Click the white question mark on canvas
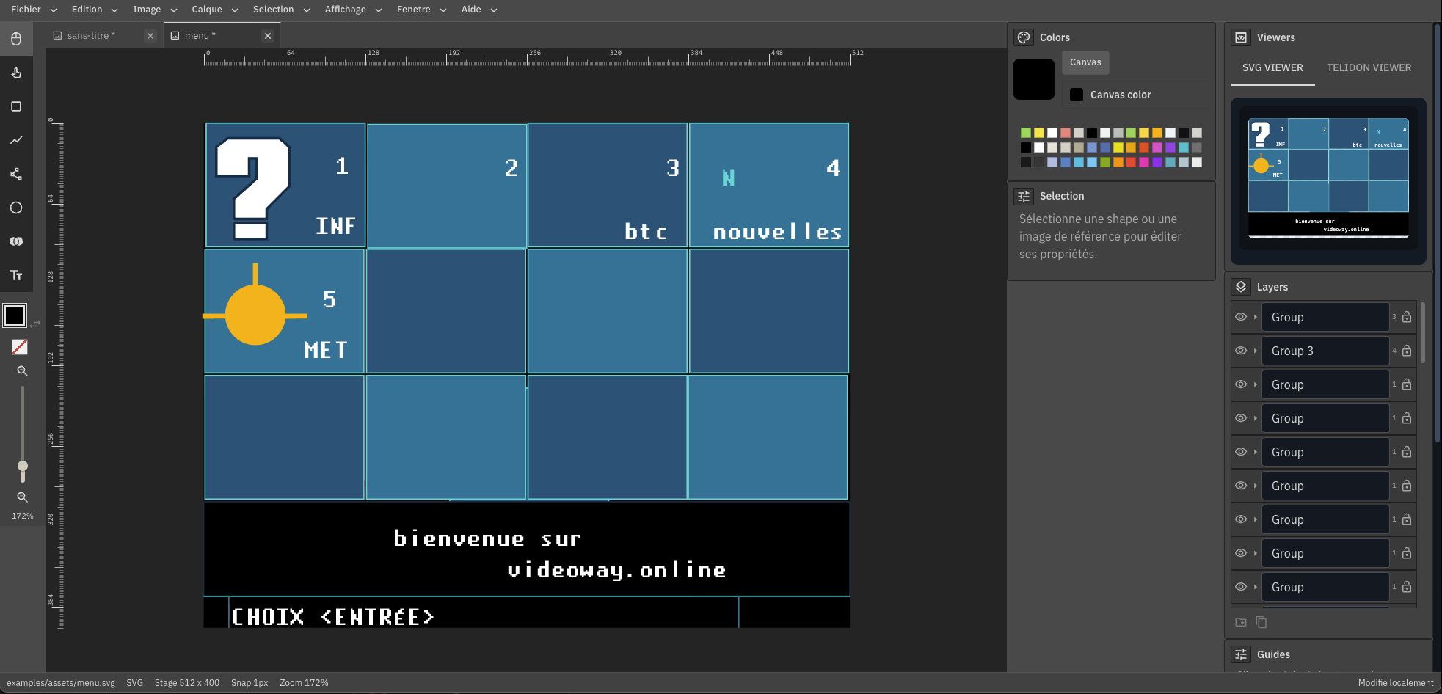1442x694 pixels. (x=252, y=189)
